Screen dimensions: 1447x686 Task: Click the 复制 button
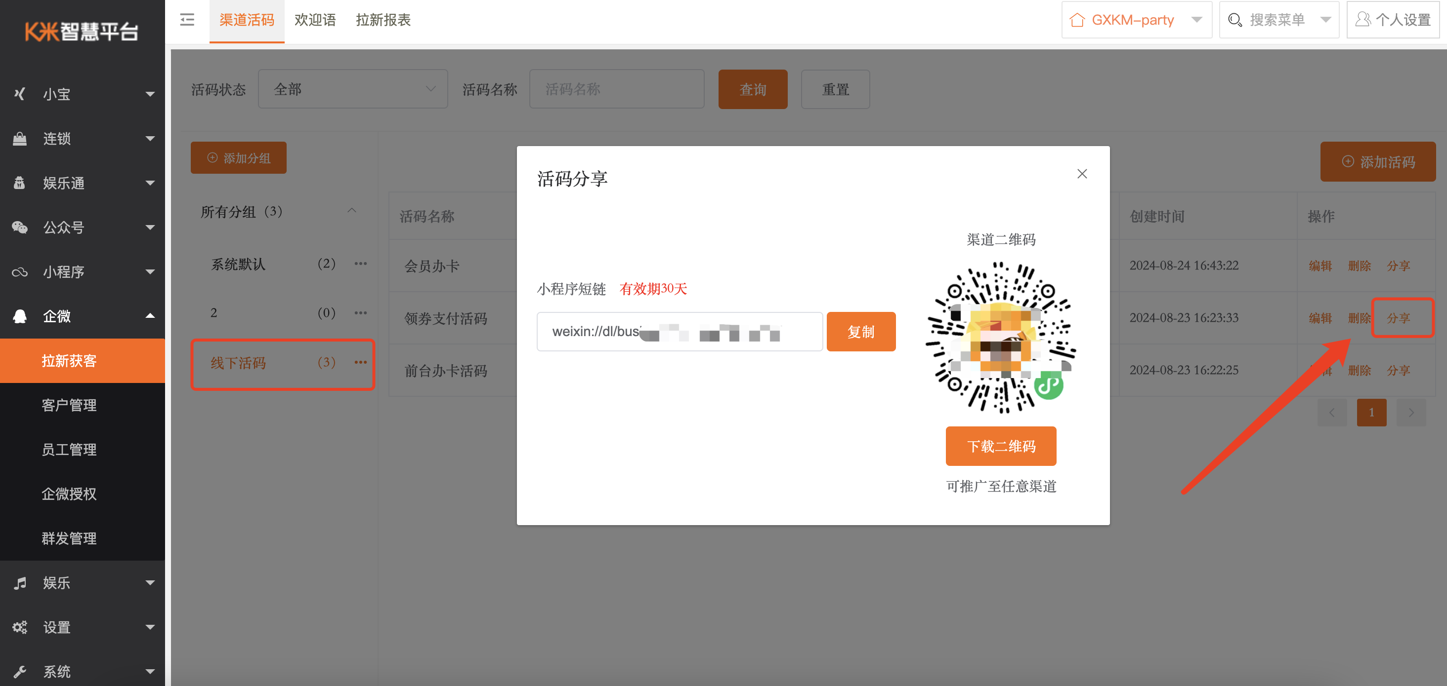click(x=860, y=332)
